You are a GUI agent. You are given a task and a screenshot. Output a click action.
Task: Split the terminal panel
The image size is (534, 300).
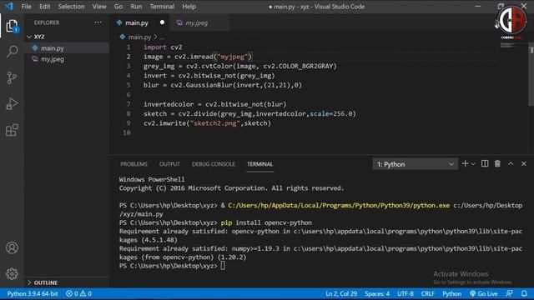(485, 164)
